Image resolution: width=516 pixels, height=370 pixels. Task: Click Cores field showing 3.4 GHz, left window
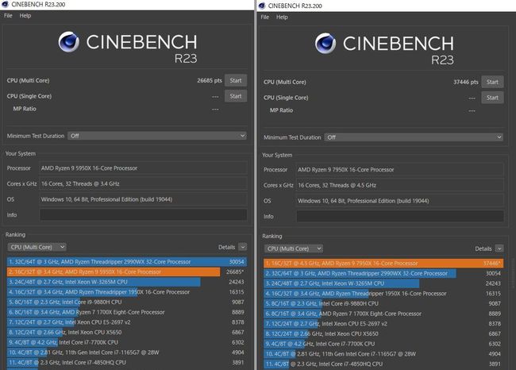[x=143, y=183]
